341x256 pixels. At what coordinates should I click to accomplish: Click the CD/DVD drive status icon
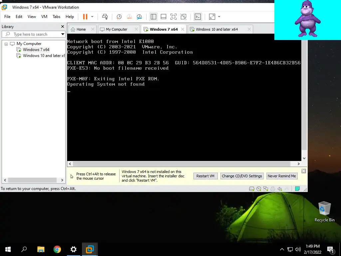point(259,189)
